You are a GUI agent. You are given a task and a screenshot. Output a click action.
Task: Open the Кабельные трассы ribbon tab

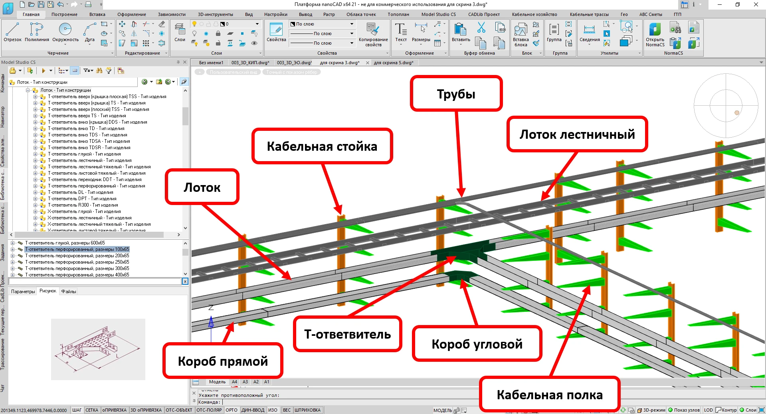pyautogui.click(x=589, y=14)
